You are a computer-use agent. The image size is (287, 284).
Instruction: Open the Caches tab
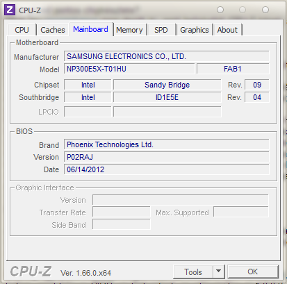[x=53, y=30]
